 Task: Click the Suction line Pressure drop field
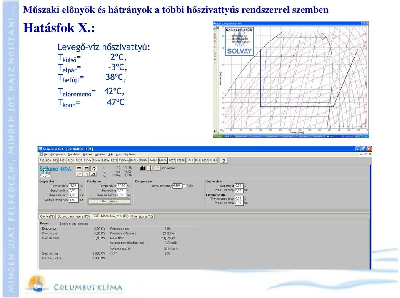coord(239,190)
